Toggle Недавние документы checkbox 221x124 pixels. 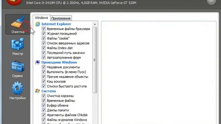[x=44, y=67]
